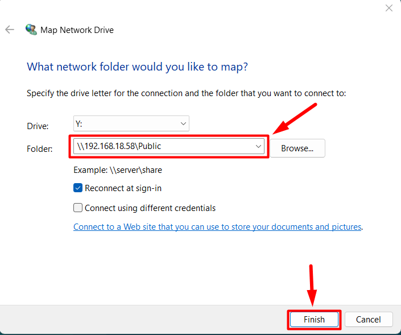The image size is (401, 335).
Task: Expand the Drive dropdown chevron arrow
Action: (x=183, y=124)
